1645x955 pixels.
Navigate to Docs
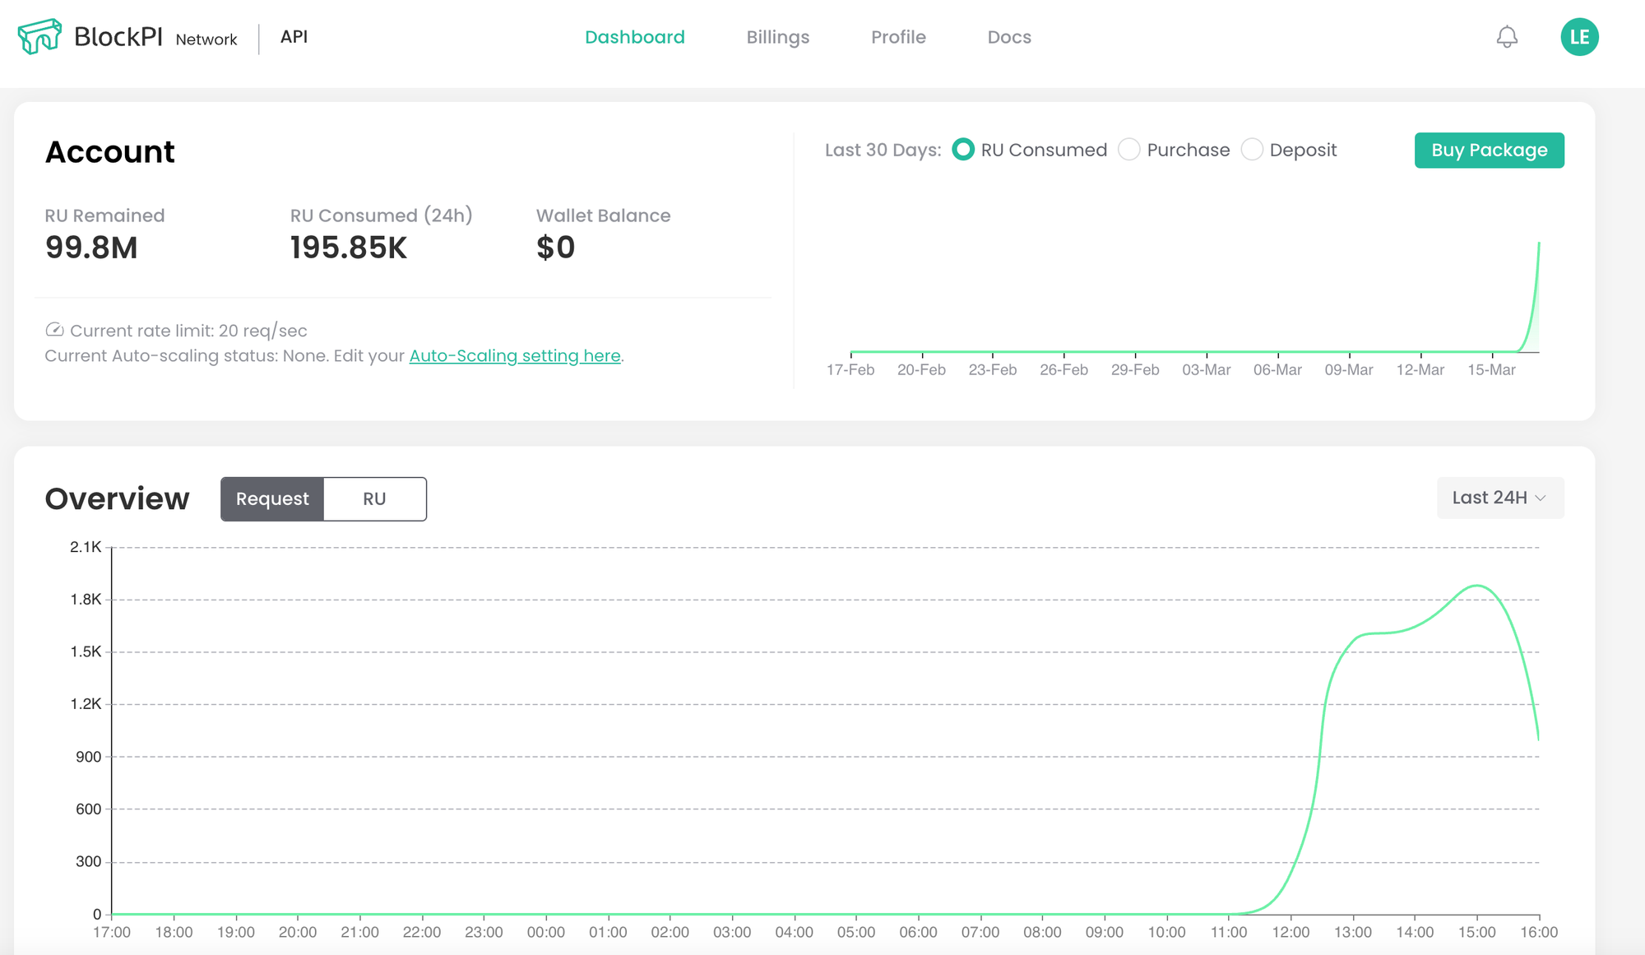tap(1009, 37)
